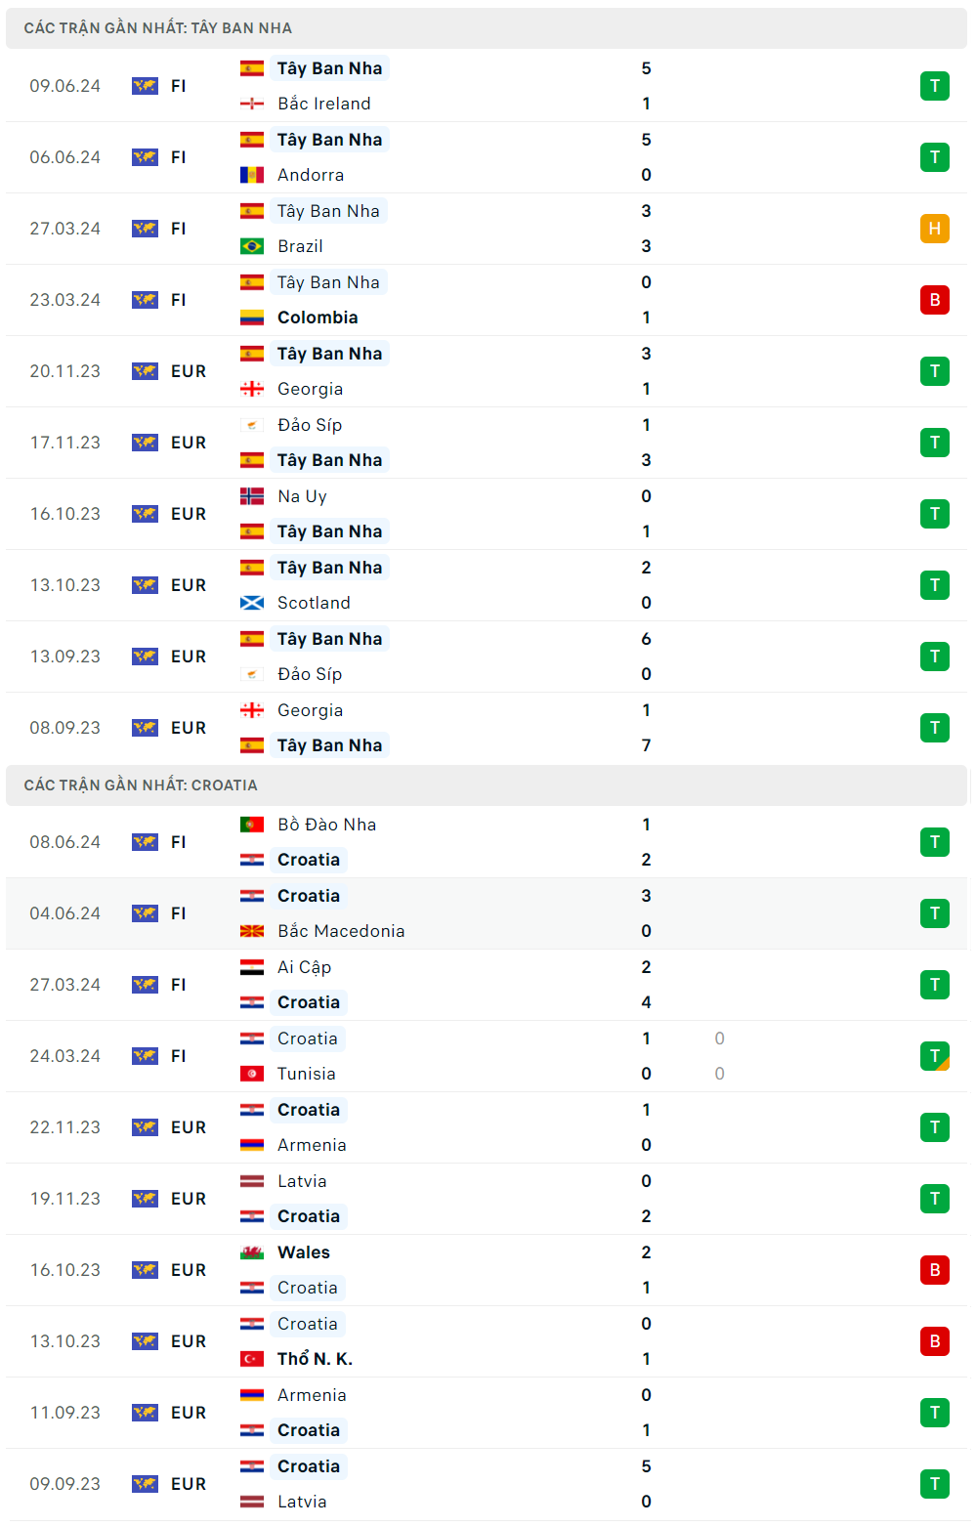Click the Tây Ban Nha recent matches header

pos(158,28)
